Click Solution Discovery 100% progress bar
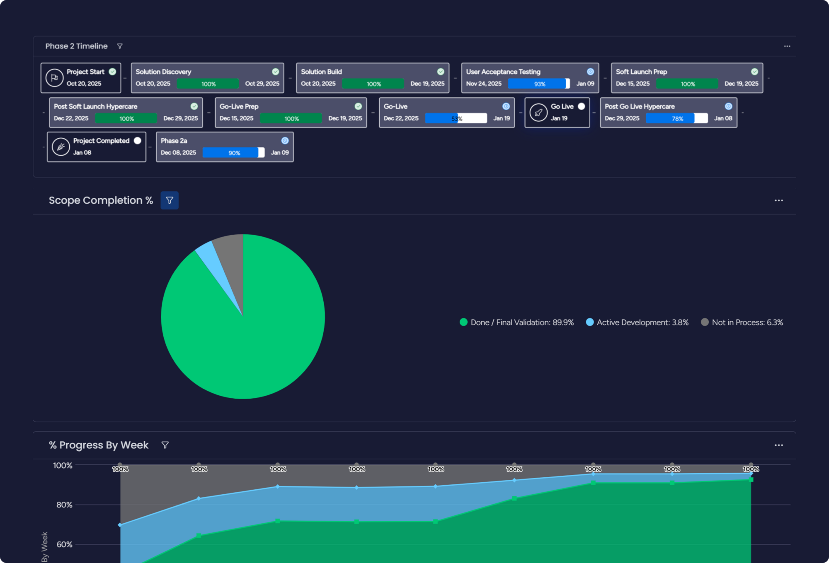The image size is (829, 563). click(208, 84)
